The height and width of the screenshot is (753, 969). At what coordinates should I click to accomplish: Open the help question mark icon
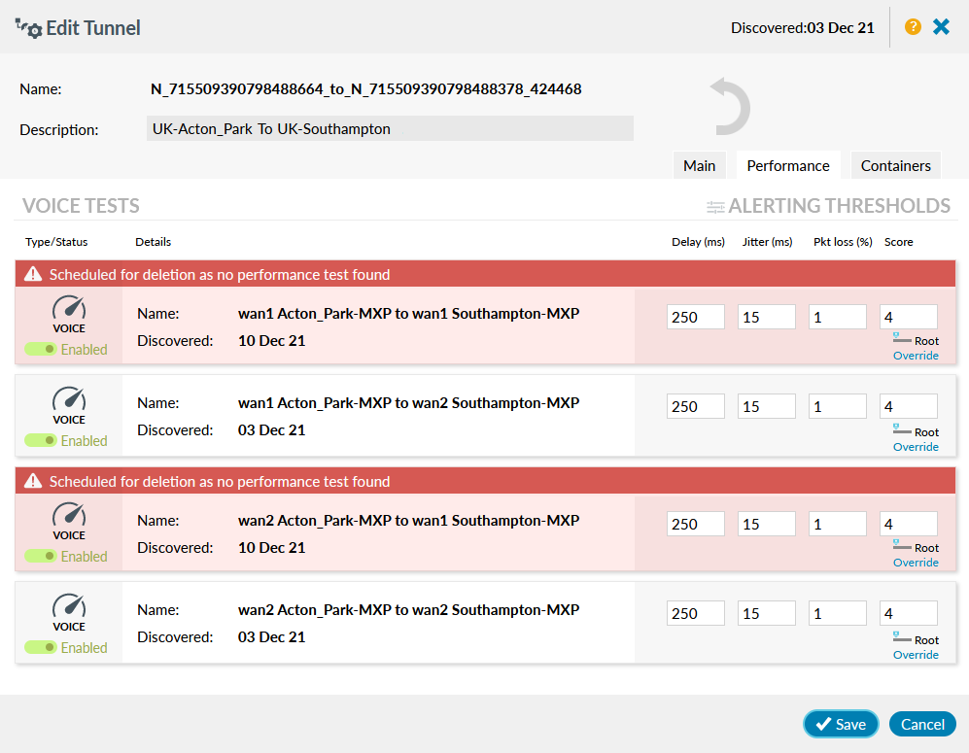pos(913,27)
